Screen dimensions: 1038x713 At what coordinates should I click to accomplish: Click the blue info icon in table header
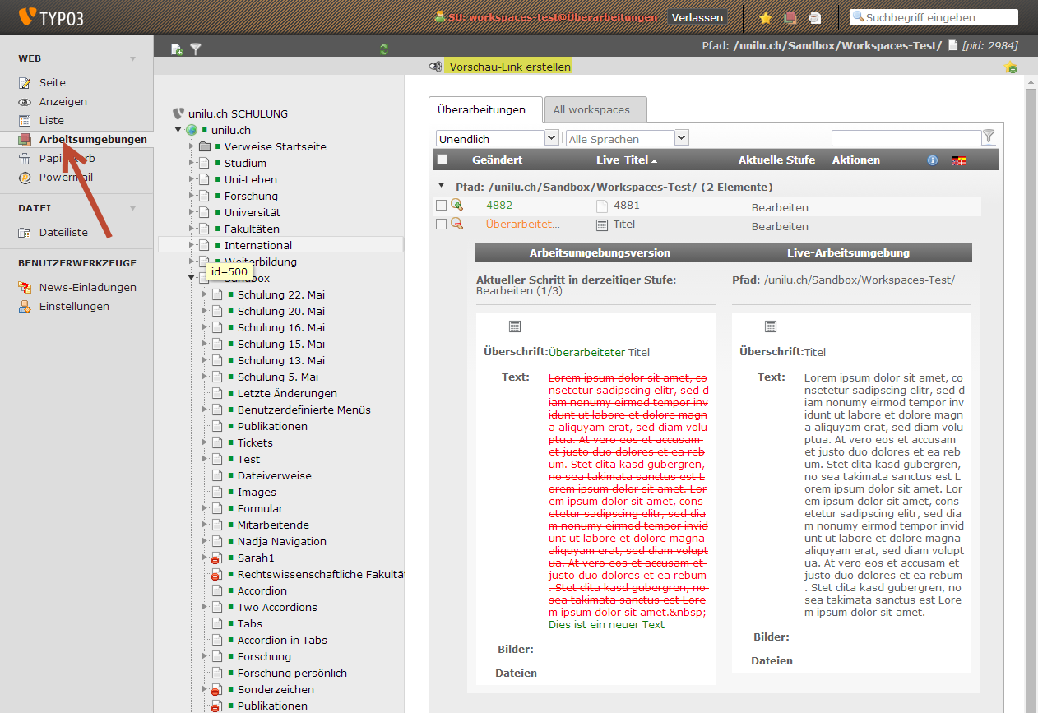click(933, 160)
